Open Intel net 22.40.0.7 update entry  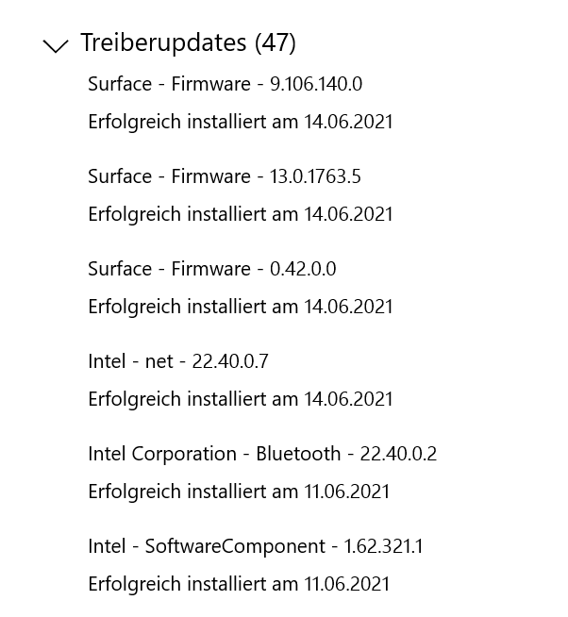(178, 361)
